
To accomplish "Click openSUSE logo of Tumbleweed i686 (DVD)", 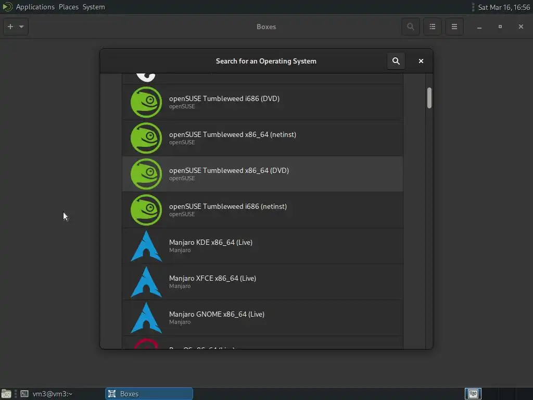I will click(x=146, y=102).
